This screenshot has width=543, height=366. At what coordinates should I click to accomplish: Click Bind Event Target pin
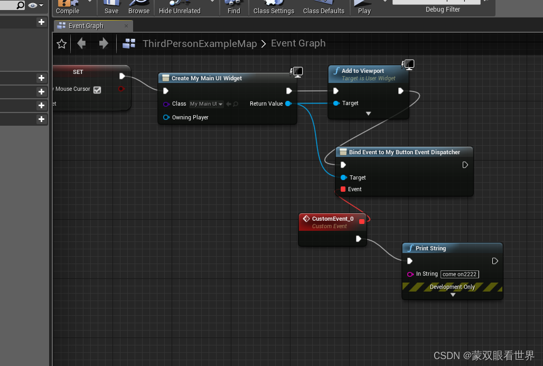pyautogui.click(x=343, y=177)
